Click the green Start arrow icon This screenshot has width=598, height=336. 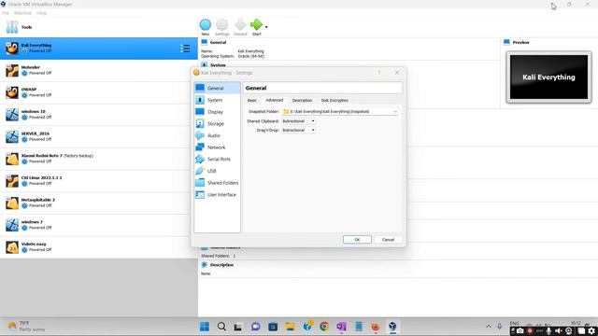coord(256,25)
